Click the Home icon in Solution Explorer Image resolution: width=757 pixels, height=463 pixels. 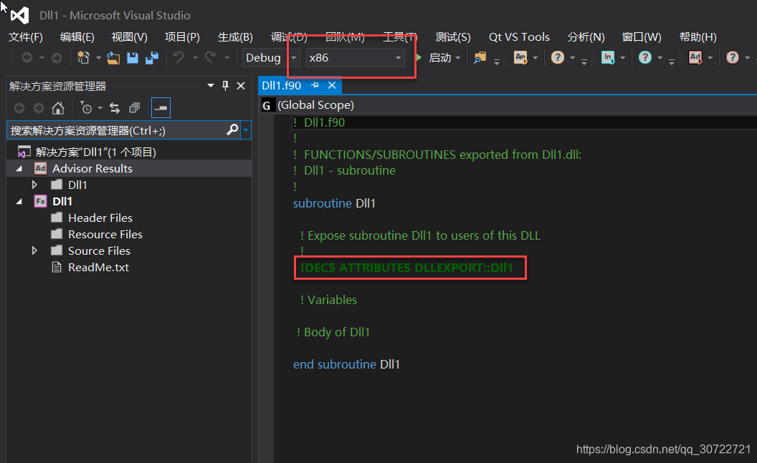pyautogui.click(x=58, y=107)
